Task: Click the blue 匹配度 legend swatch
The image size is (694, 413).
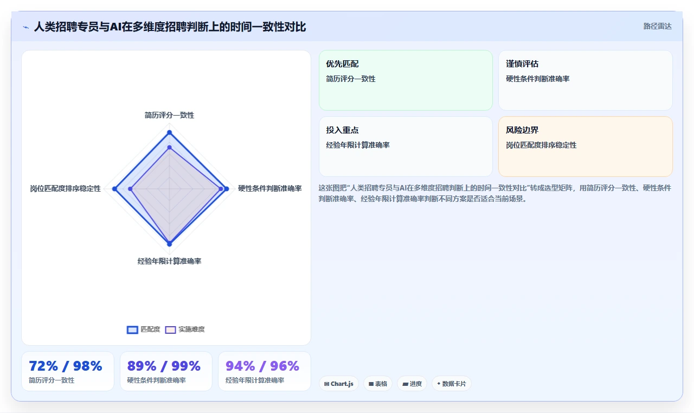Action: [132, 330]
